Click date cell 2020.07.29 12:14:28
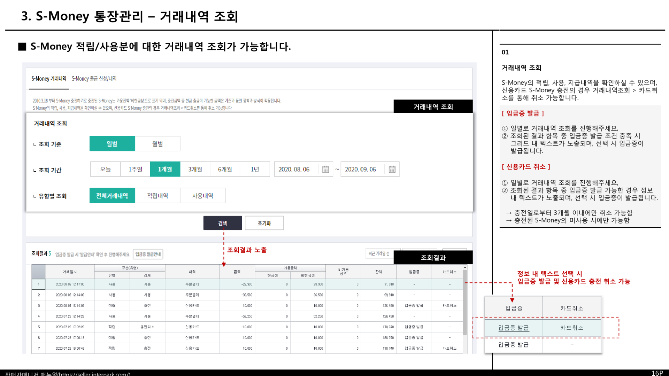Viewport: 669px width, 376px height. coord(70,316)
